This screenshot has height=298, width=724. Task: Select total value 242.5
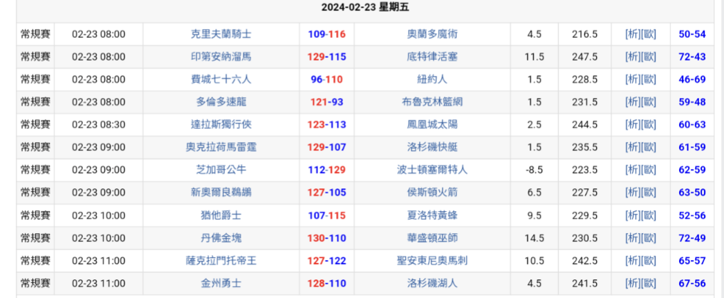584,261
